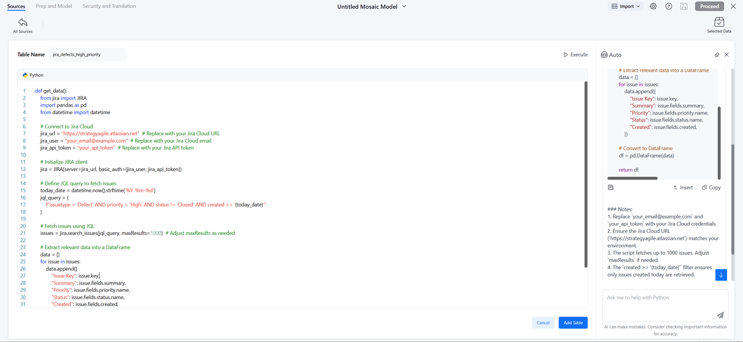The height and width of the screenshot is (342, 743).
Task: Execute the Python script
Action: pyautogui.click(x=576, y=55)
